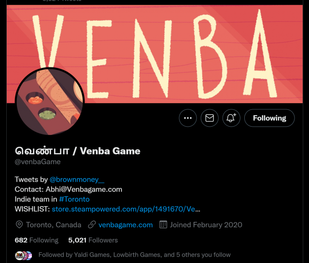The height and width of the screenshot is (263, 309).
Task: Click the Joined February 2020 text
Action: [206, 224]
